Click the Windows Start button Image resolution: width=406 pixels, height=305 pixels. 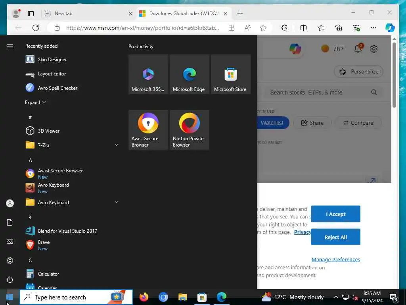[x=10, y=297]
